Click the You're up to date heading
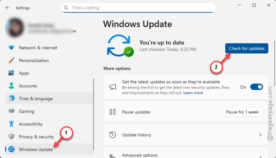The height and width of the screenshot is (158, 276). pos(162,42)
